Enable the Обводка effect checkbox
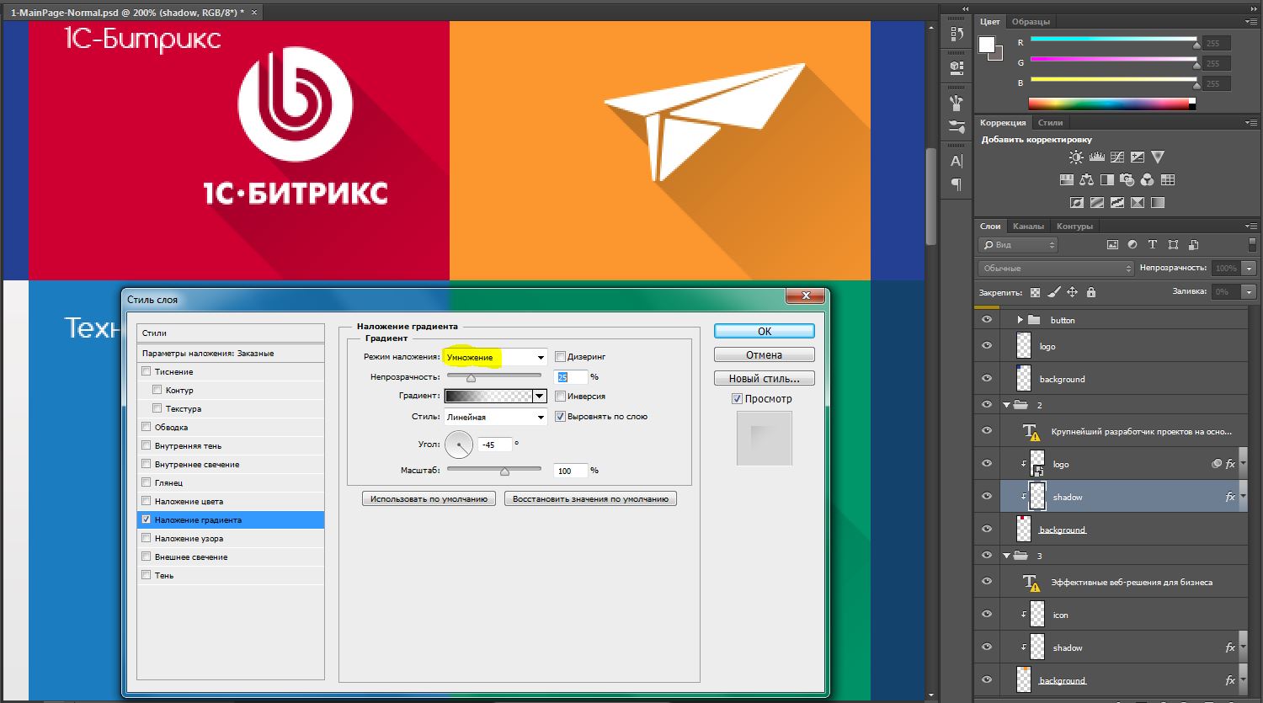Screen dimensions: 1263x703 click(147, 427)
